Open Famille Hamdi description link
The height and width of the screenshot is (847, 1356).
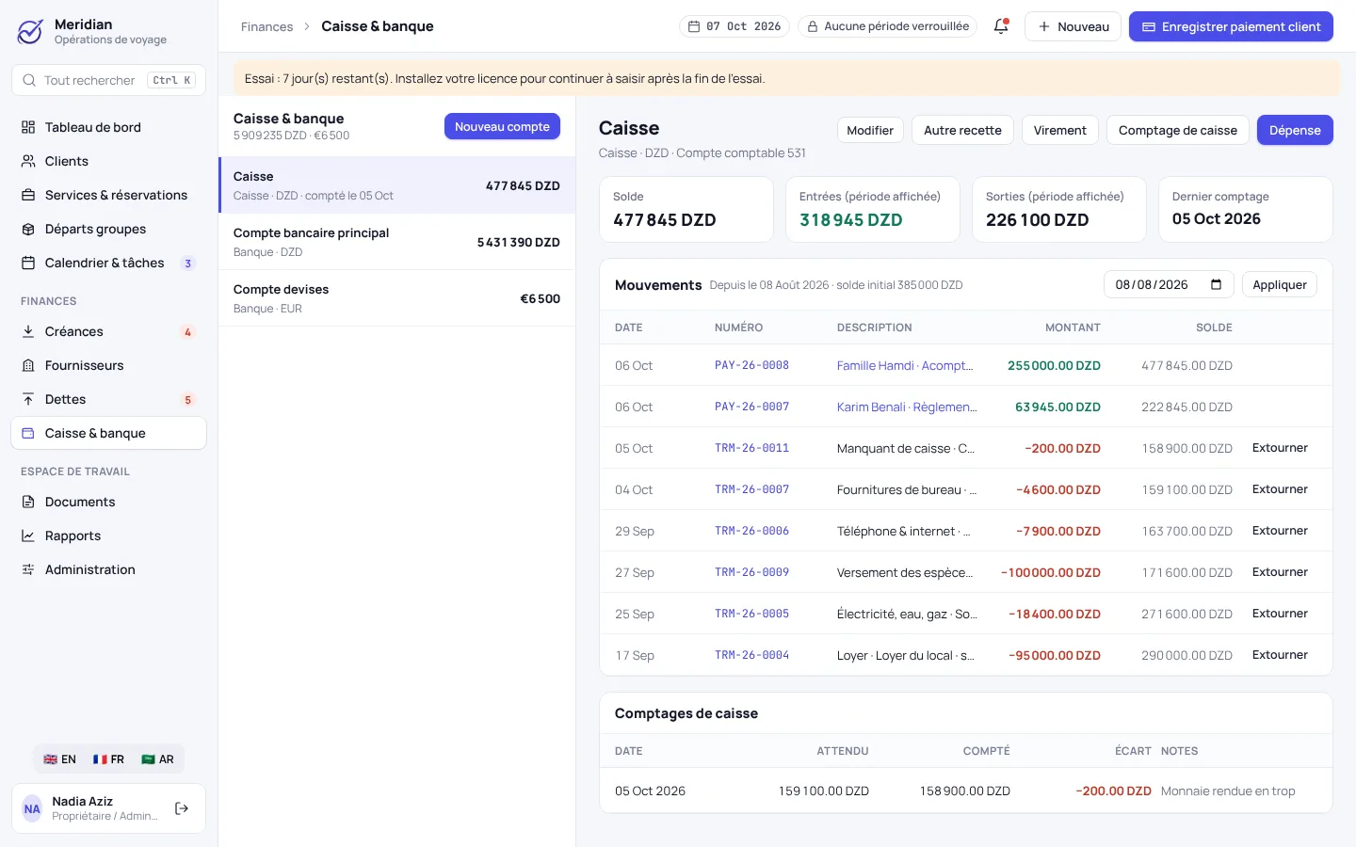click(x=905, y=365)
